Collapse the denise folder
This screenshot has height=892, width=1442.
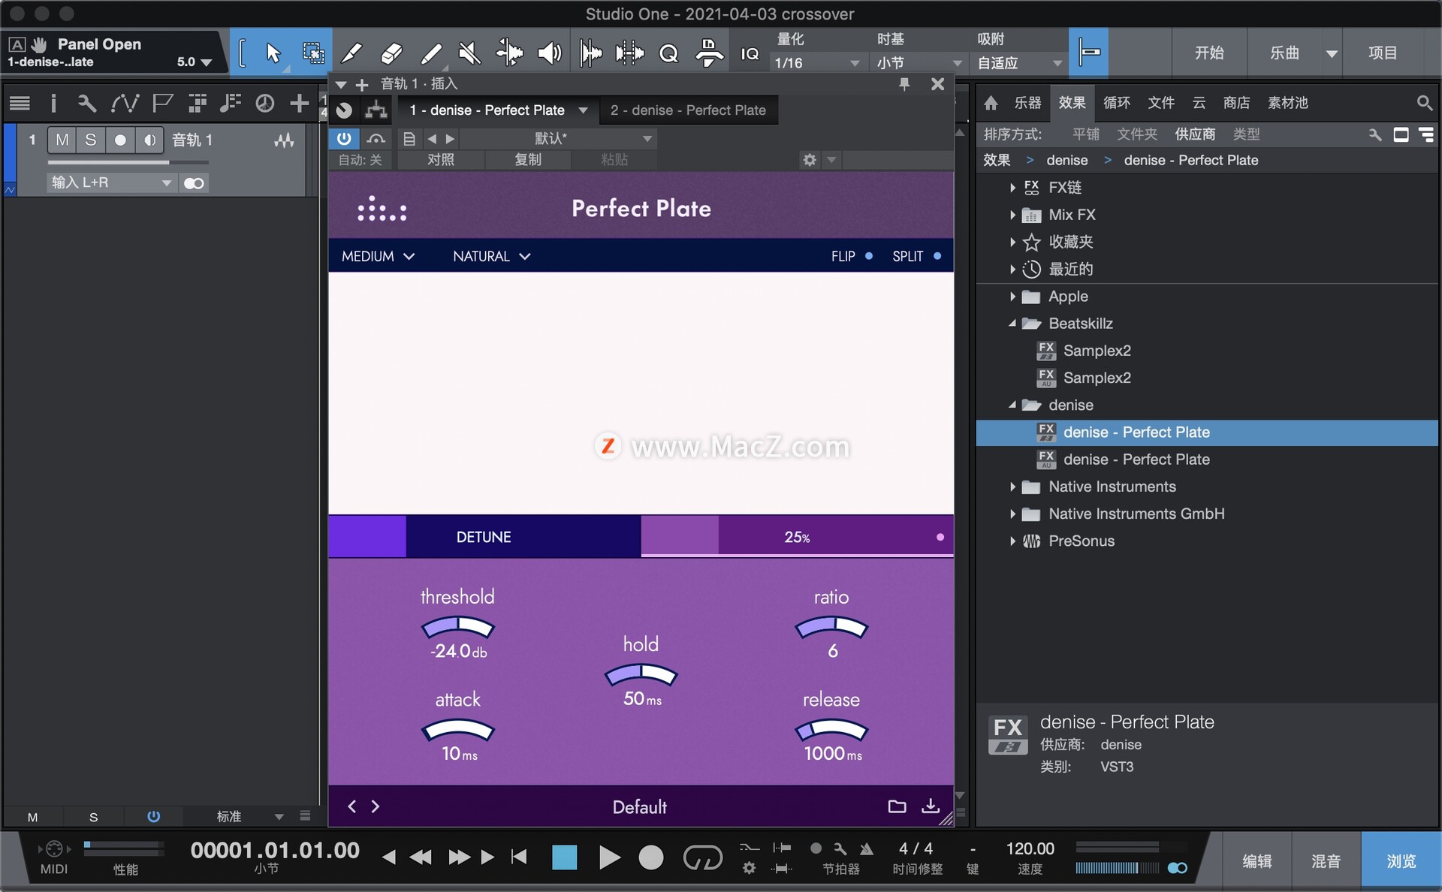(x=1012, y=405)
